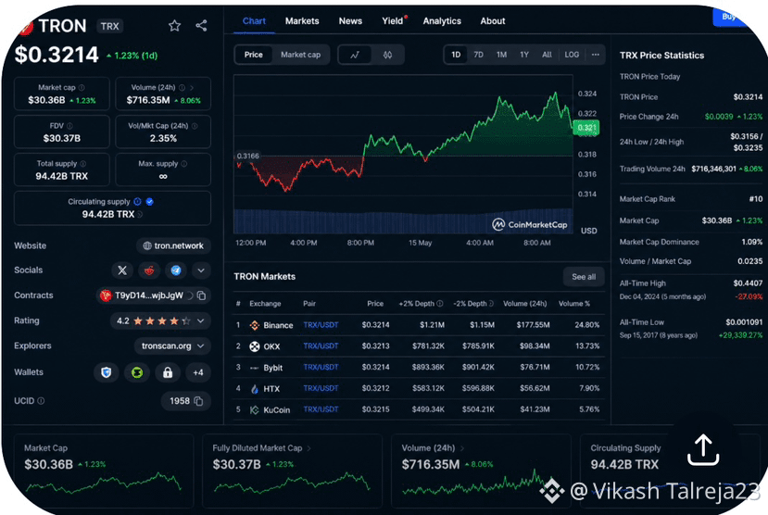Click the Binance exchange logo
This screenshot has width=768, height=515.
tap(254, 325)
